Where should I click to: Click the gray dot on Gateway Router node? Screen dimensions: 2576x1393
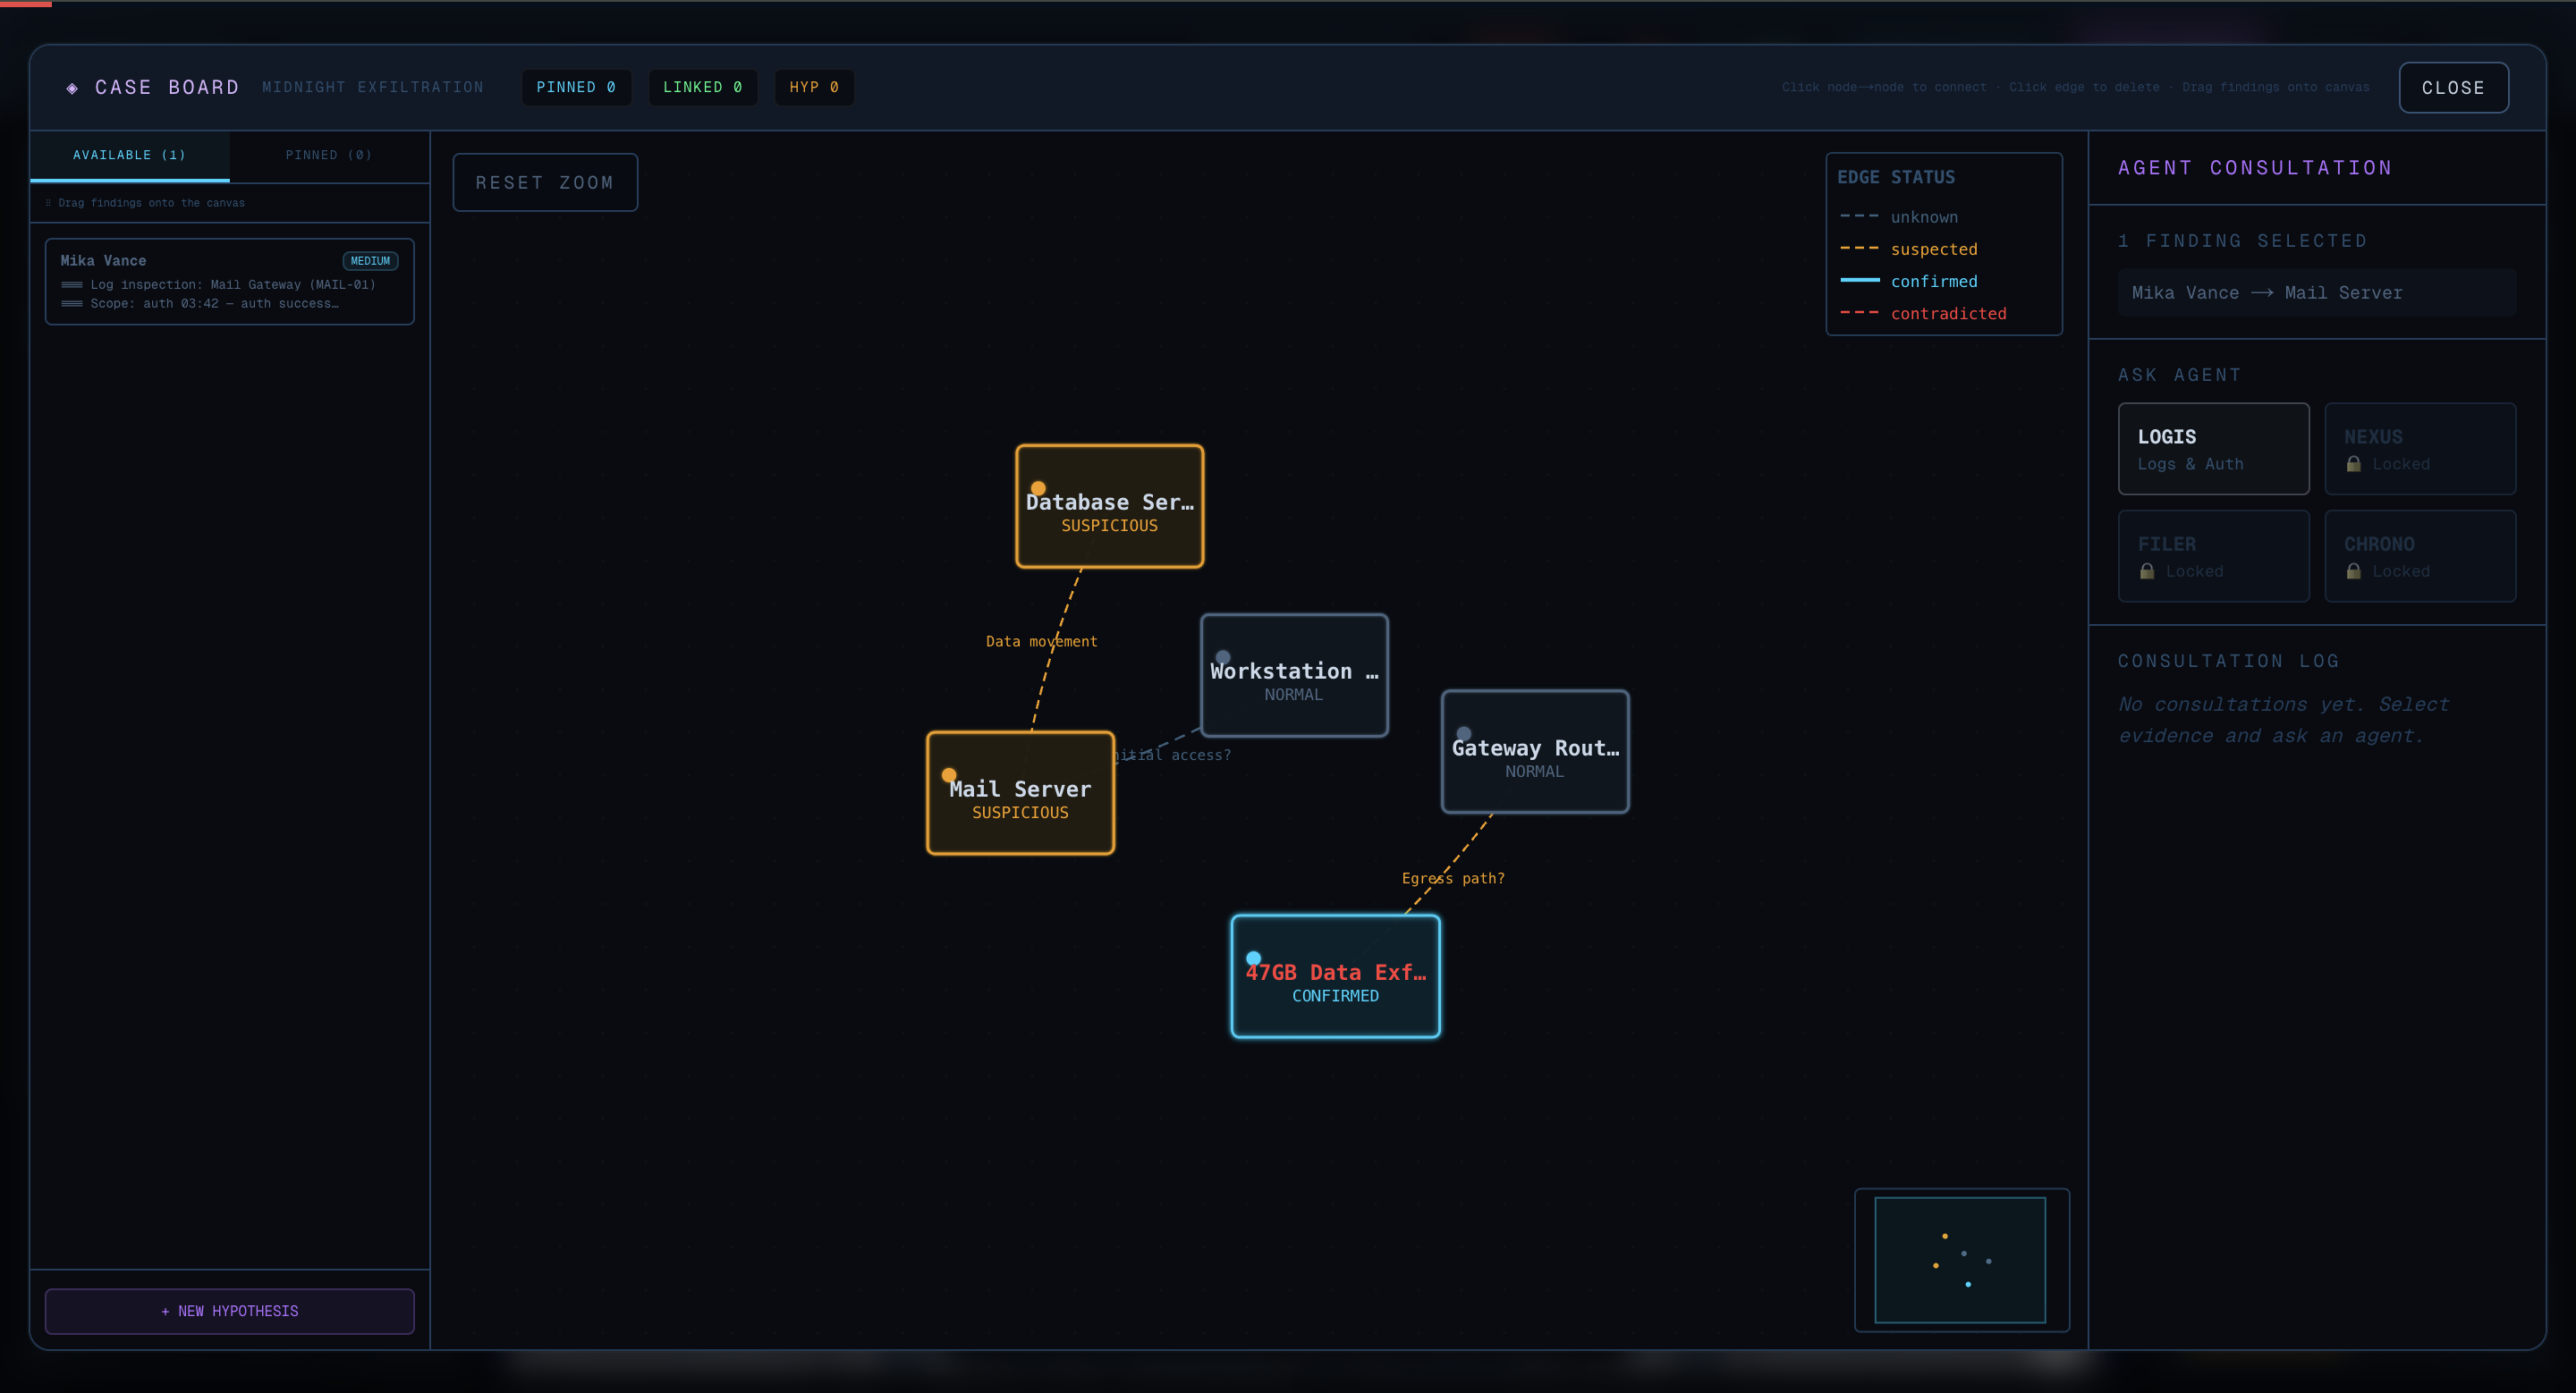[x=1463, y=733]
